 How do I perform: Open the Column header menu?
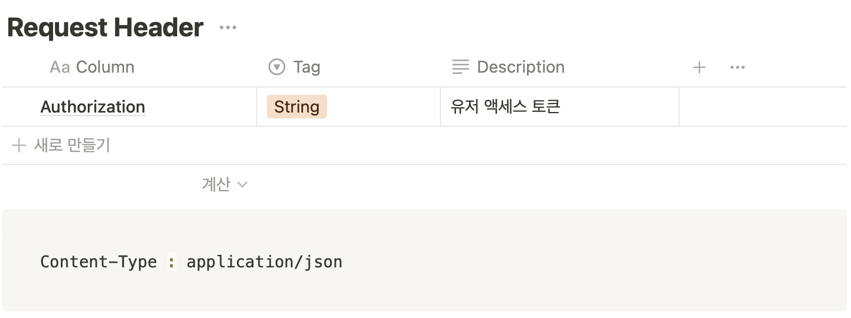tap(105, 67)
